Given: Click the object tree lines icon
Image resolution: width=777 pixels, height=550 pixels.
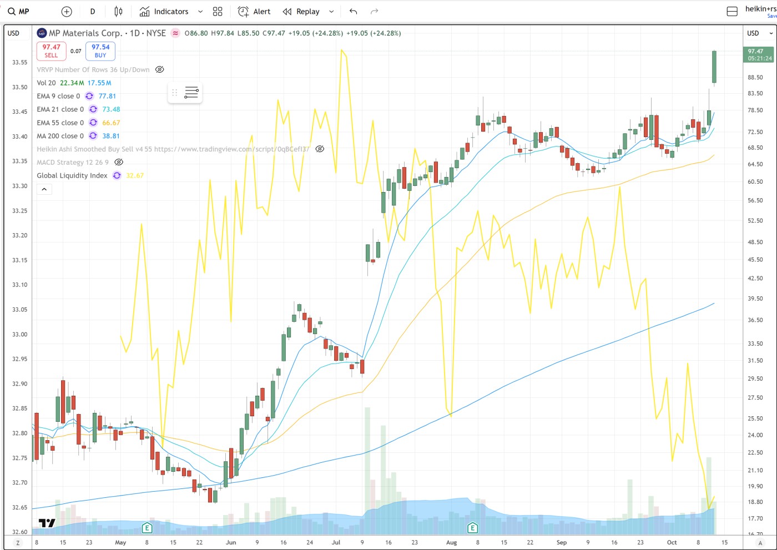Looking at the screenshot, I should [x=191, y=93].
